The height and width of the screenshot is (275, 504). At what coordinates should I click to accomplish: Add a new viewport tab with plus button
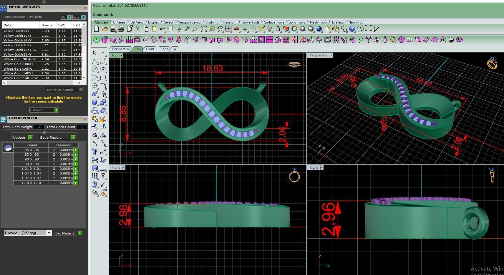pos(175,49)
